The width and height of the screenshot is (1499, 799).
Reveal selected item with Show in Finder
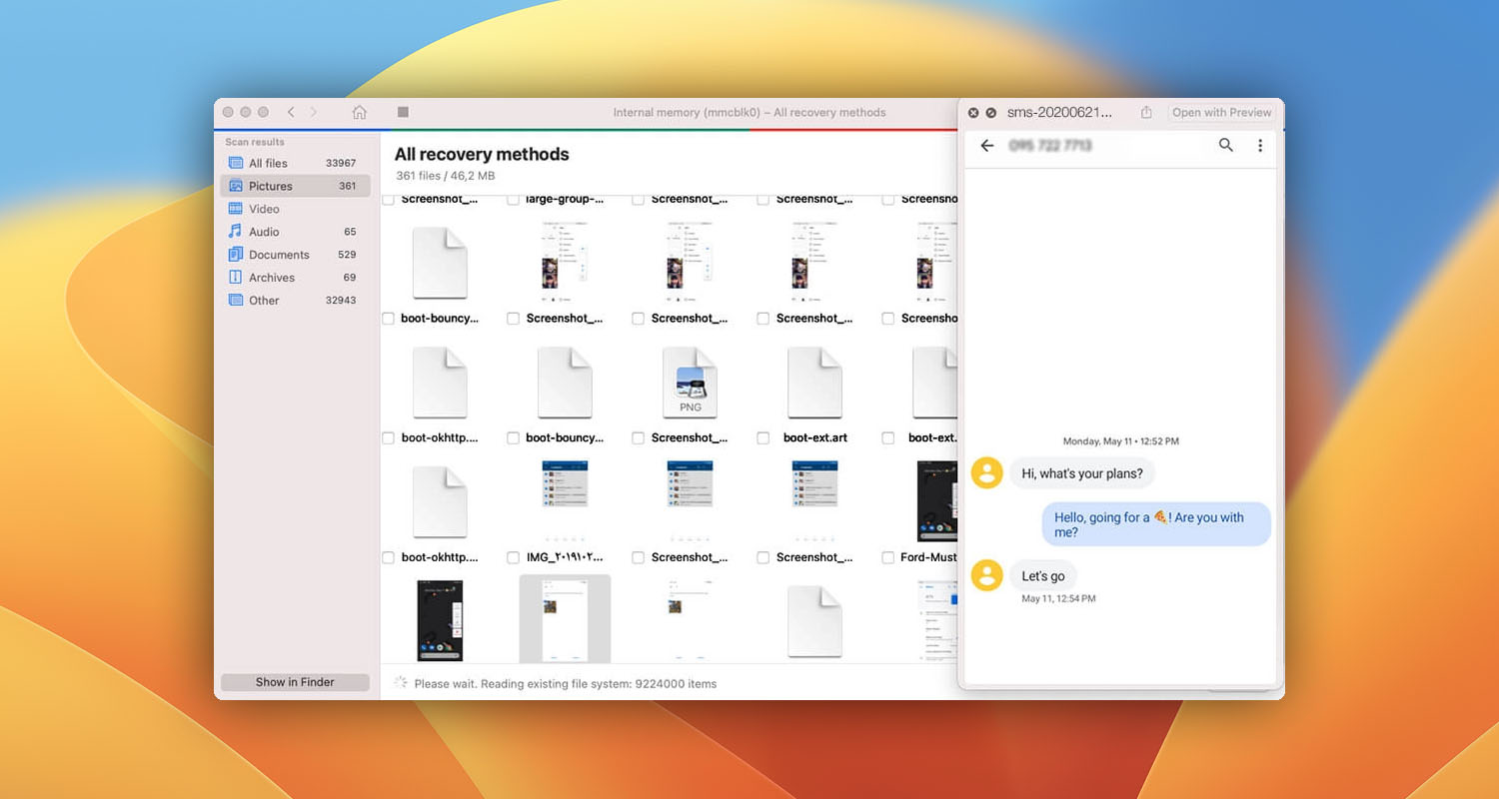pyautogui.click(x=295, y=682)
